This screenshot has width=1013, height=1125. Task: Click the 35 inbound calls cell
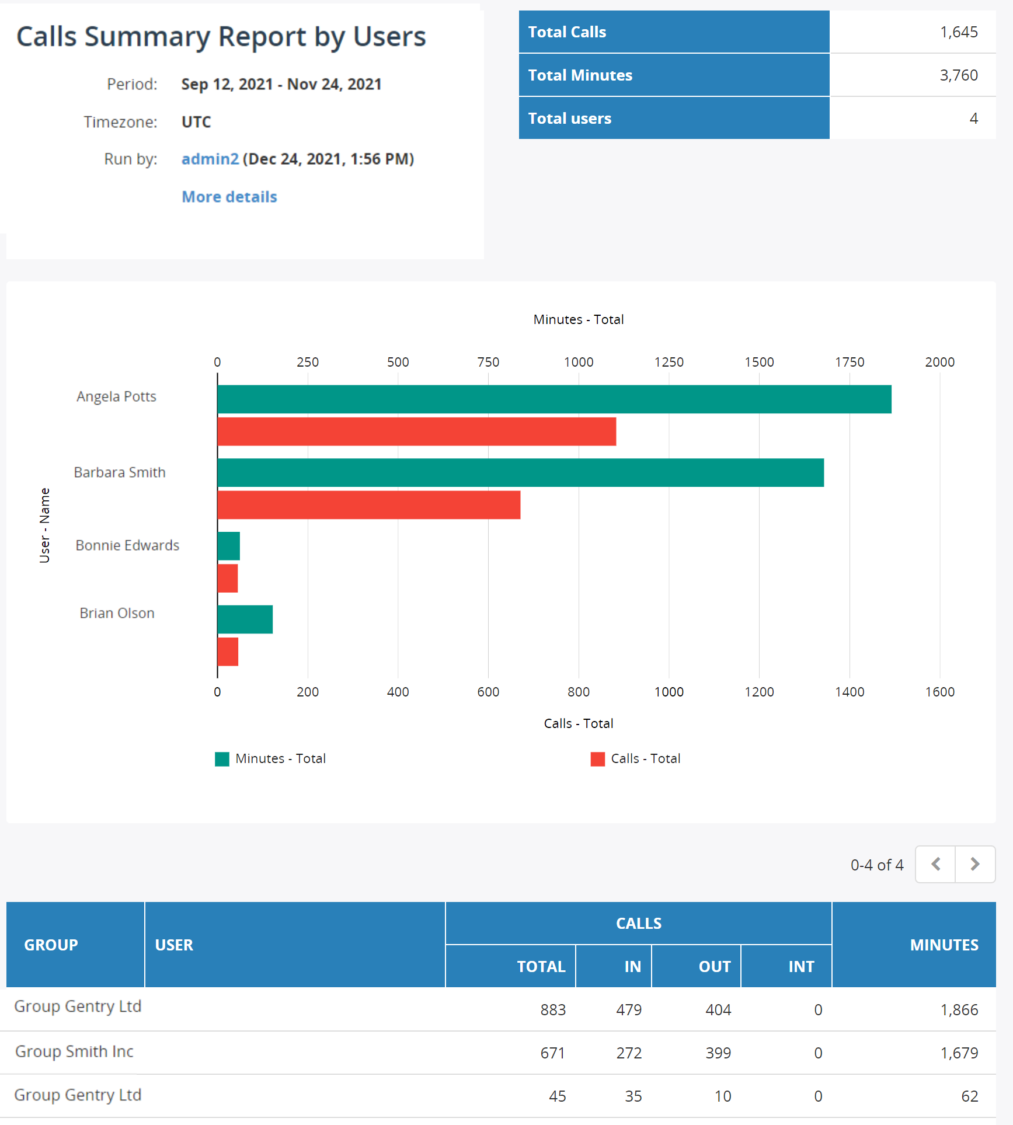tap(633, 1096)
